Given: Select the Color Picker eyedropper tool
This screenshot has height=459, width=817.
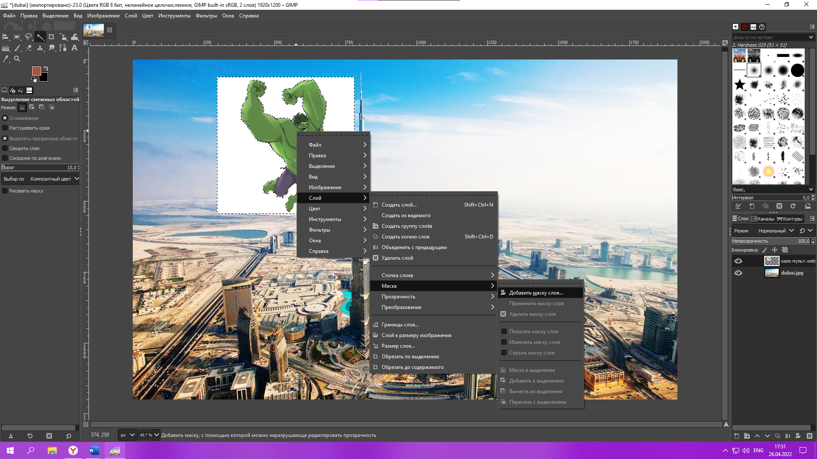Looking at the screenshot, I should click(6, 59).
